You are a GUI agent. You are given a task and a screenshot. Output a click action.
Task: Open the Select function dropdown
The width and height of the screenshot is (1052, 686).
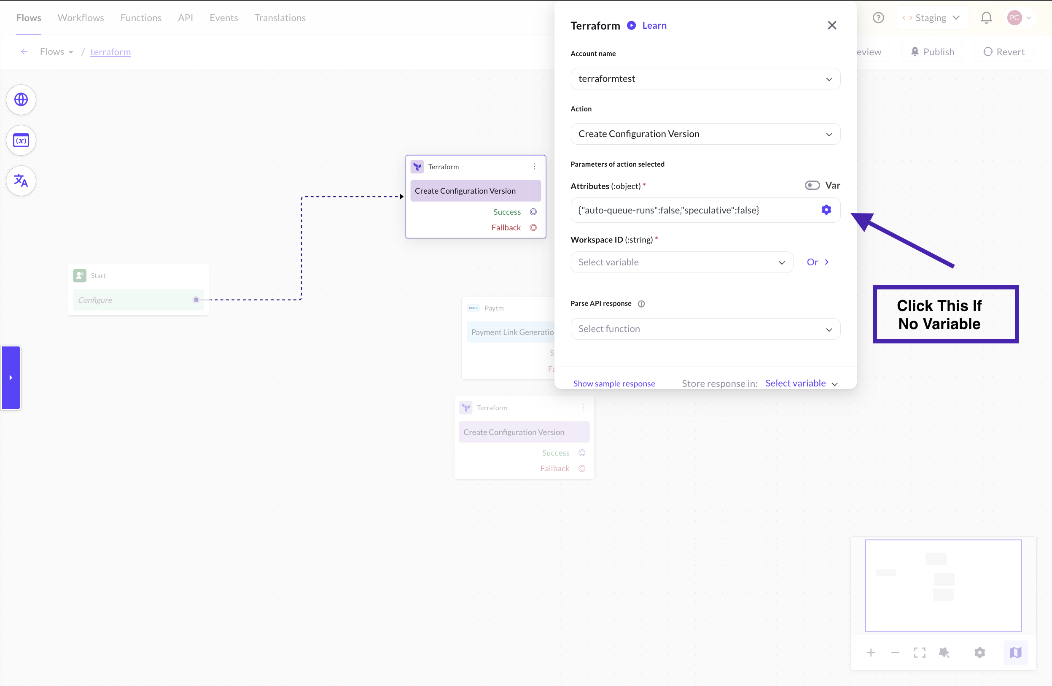pos(705,329)
